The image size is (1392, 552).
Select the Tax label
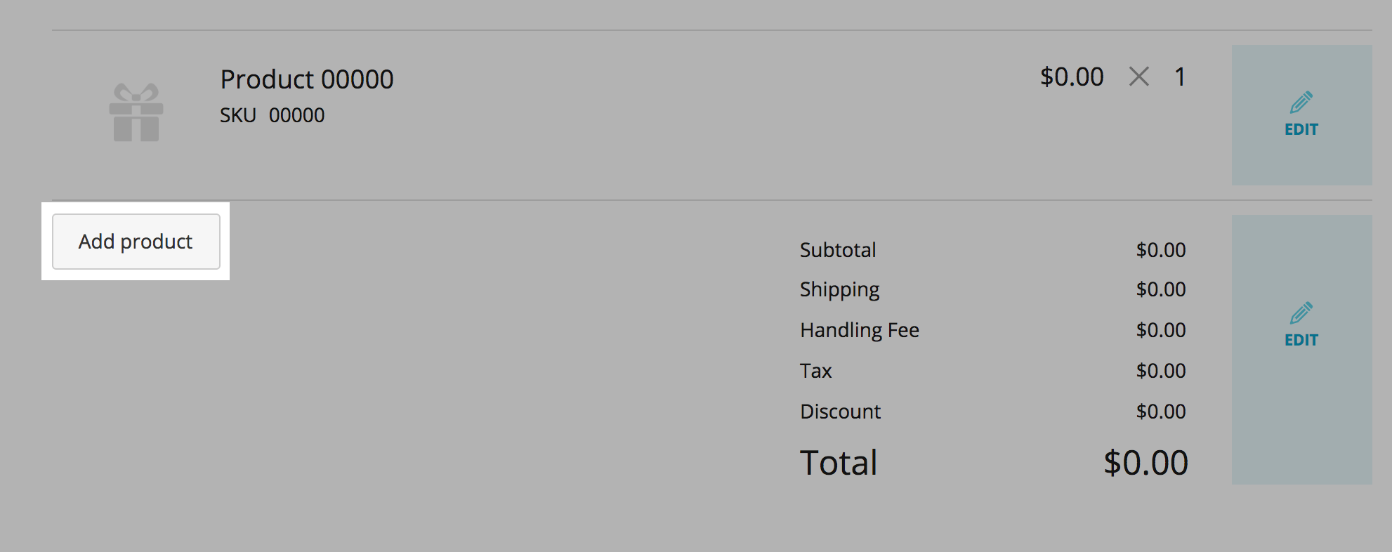[x=815, y=371]
